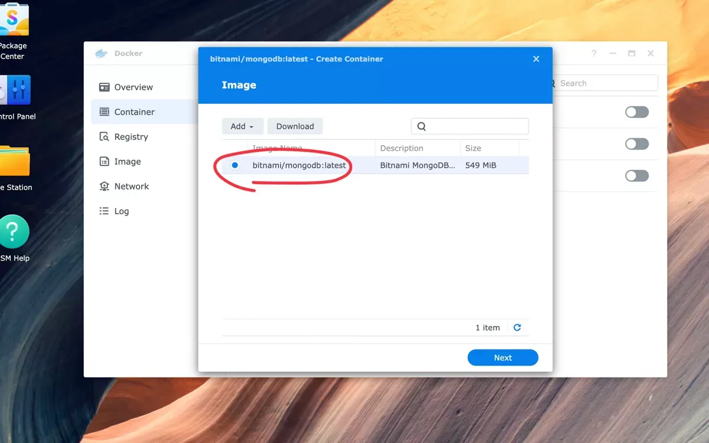Open the Log section in Docker
Screen dimensions: 709x443
coord(114,211)
